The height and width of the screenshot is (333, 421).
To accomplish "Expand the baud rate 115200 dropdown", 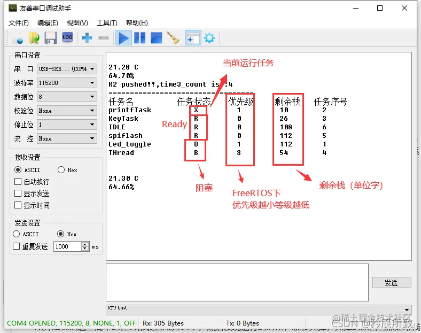I will pyautogui.click(x=67, y=83).
